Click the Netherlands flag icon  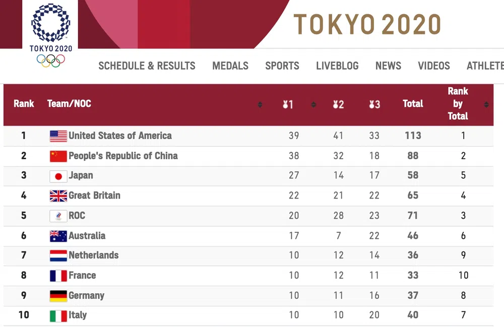58,255
